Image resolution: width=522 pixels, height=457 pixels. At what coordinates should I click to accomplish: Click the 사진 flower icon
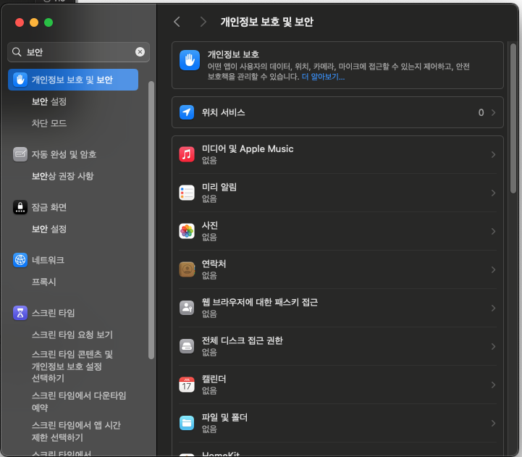pyautogui.click(x=187, y=231)
